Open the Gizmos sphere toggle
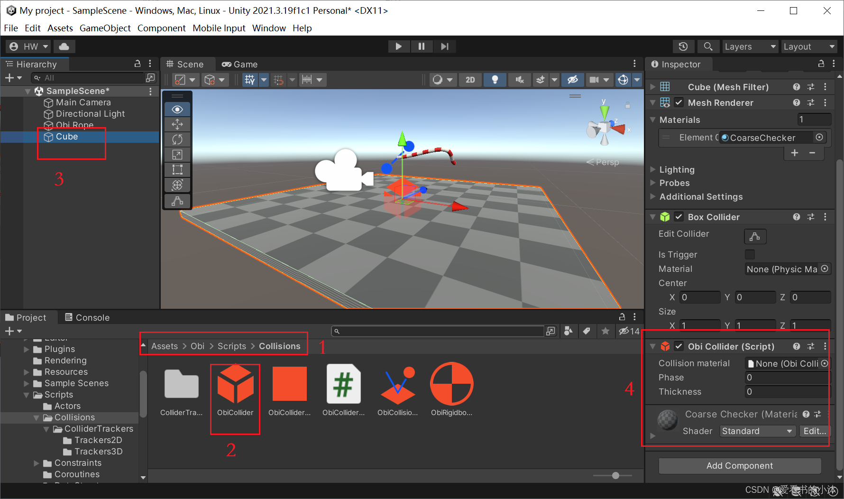This screenshot has width=844, height=499. [623, 80]
